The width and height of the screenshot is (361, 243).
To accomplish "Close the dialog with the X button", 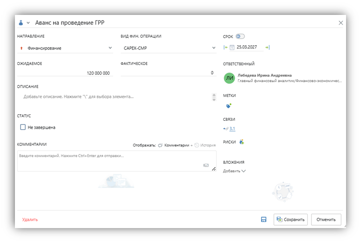I will (x=341, y=23).
